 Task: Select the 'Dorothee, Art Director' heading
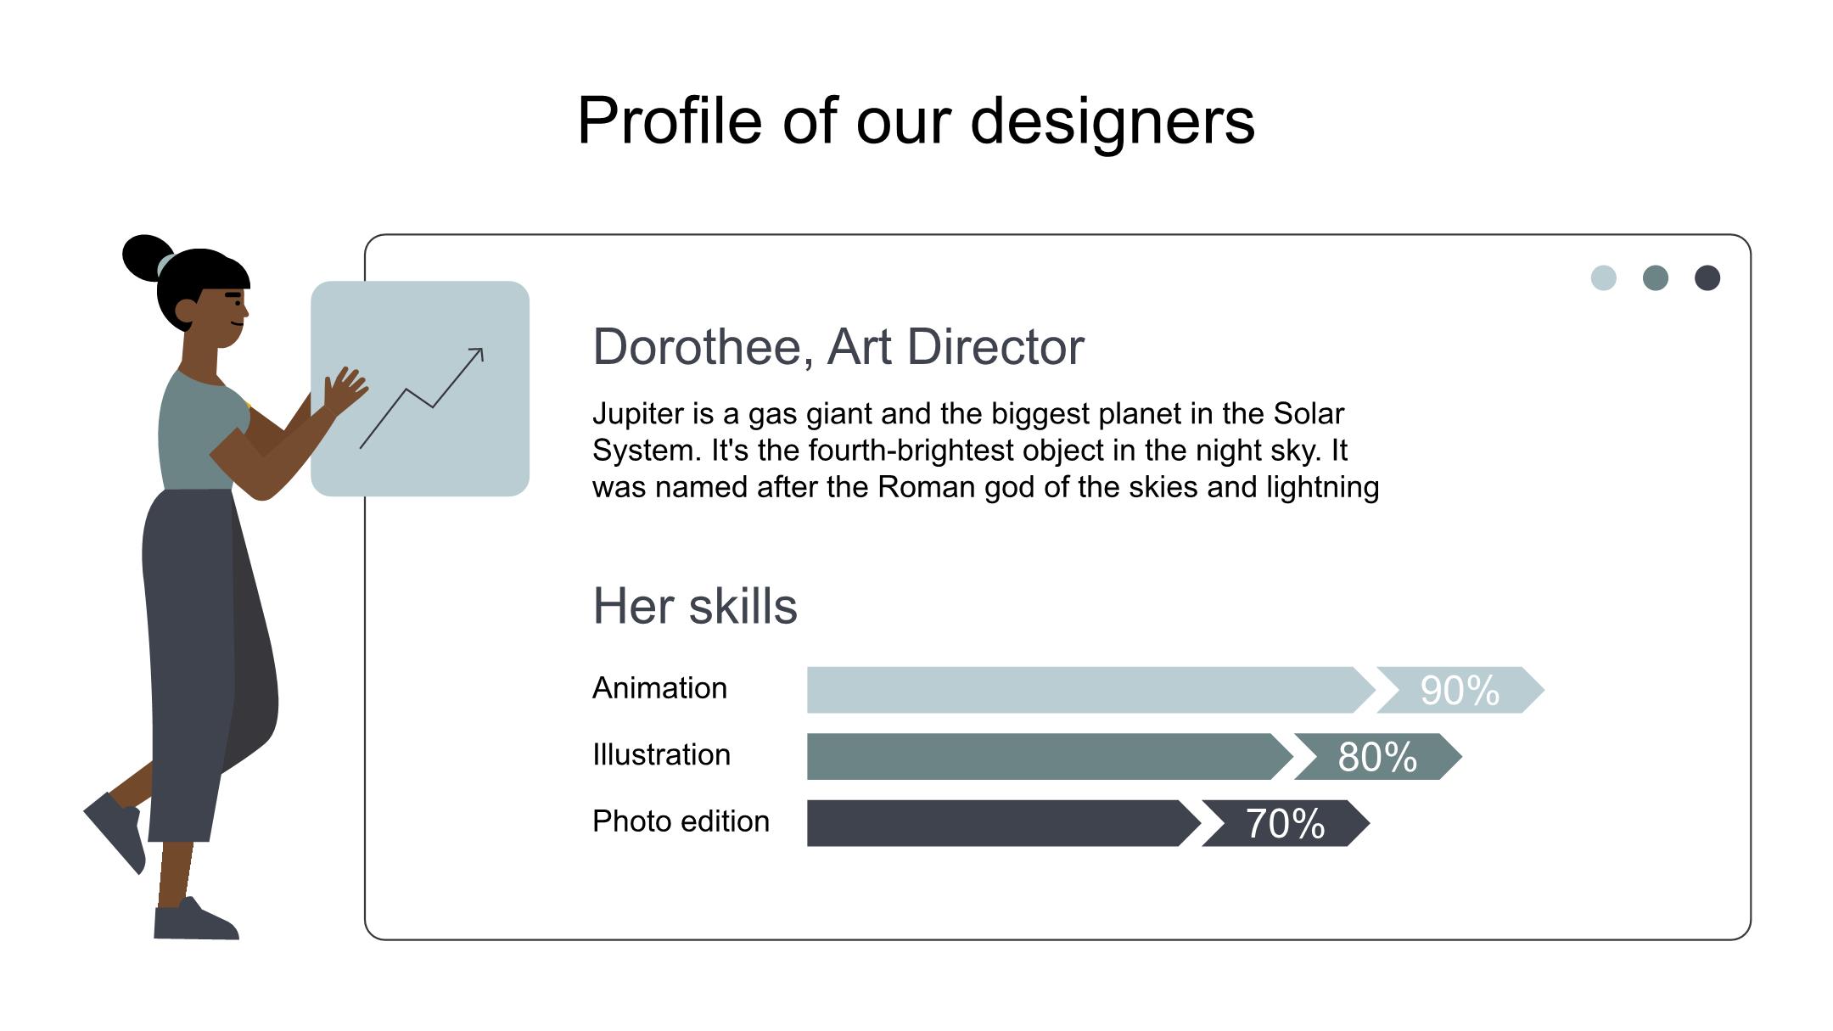(838, 346)
